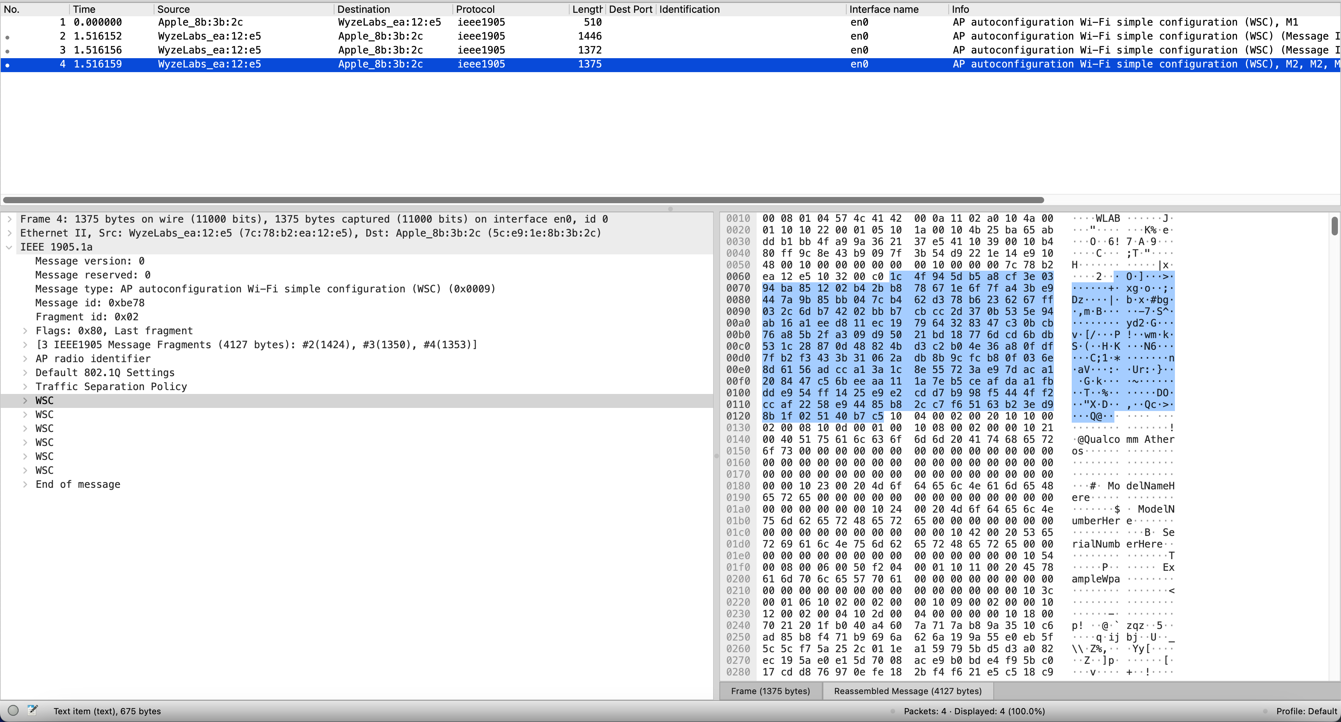Sort by the Length column header
Screen dimensions: 1341x722
(x=587, y=9)
